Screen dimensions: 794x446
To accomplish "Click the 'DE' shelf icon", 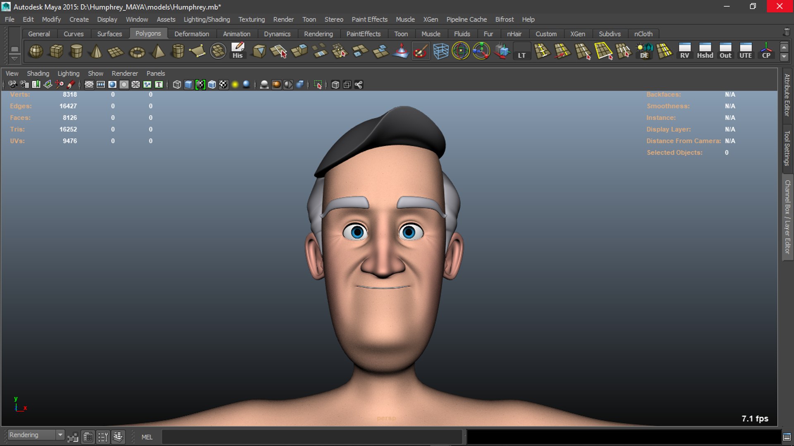I will click(x=644, y=51).
